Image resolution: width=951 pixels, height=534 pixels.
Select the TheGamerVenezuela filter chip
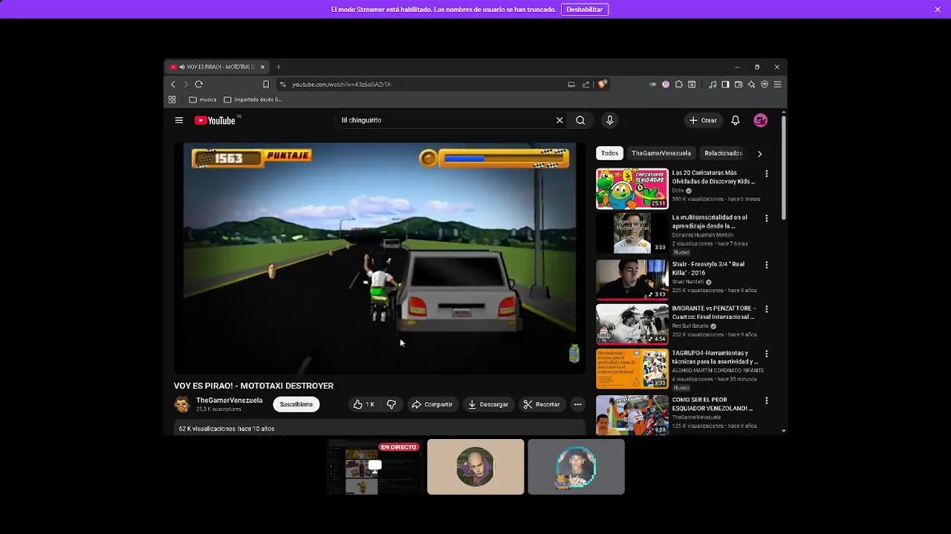pos(661,154)
